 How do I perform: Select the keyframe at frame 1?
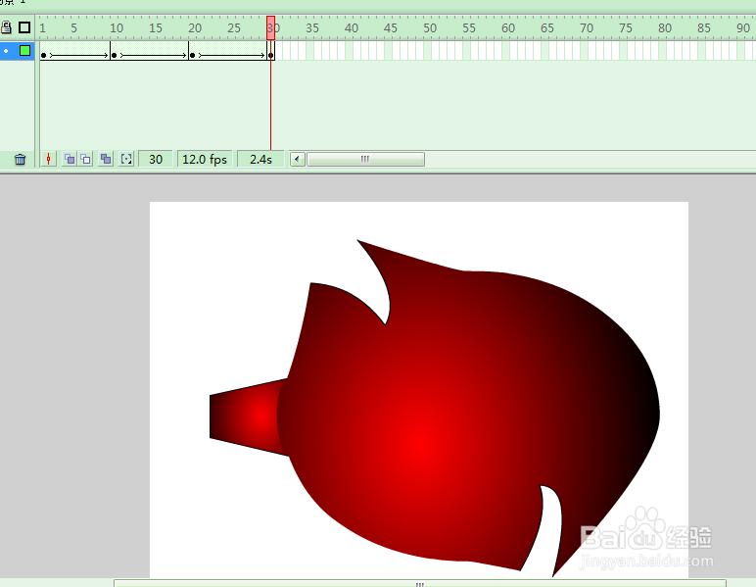click(43, 56)
